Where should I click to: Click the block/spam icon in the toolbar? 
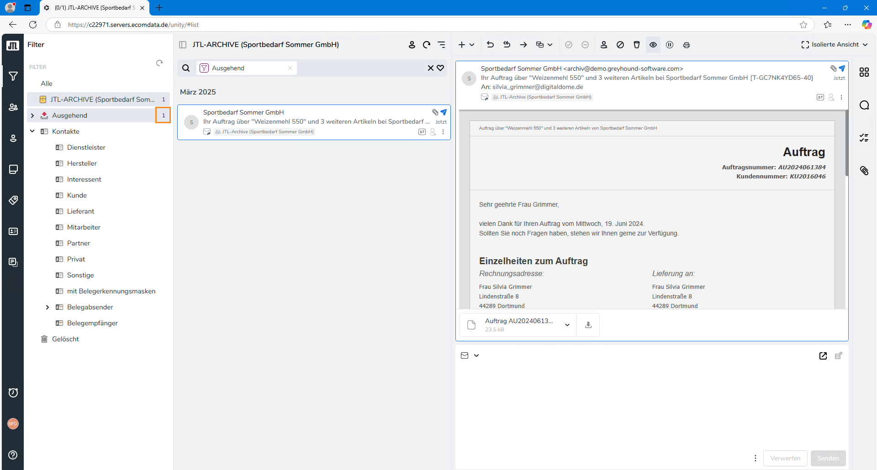pos(620,45)
